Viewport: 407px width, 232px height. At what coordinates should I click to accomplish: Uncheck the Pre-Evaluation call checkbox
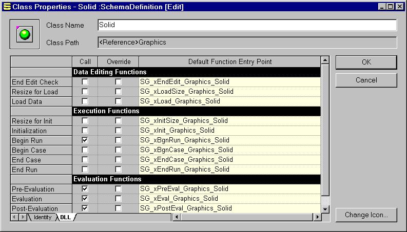click(85, 189)
